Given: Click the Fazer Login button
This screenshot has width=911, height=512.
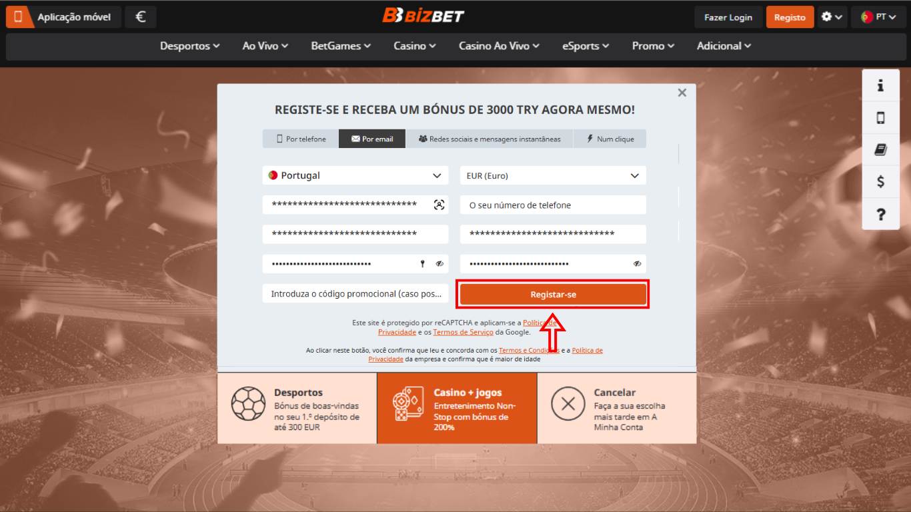Looking at the screenshot, I should [x=728, y=17].
